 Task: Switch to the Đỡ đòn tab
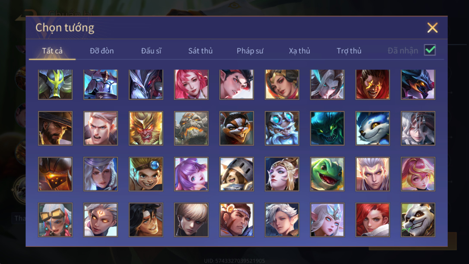pyautogui.click(x=101, y=51)
